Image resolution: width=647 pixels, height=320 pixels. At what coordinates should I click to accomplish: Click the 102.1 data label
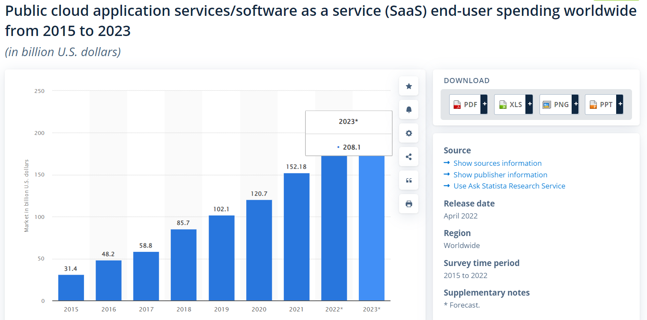(x=221, y=209)
